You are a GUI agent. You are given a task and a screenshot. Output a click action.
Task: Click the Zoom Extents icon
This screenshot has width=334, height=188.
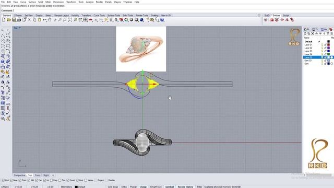(x=70, y=20)
